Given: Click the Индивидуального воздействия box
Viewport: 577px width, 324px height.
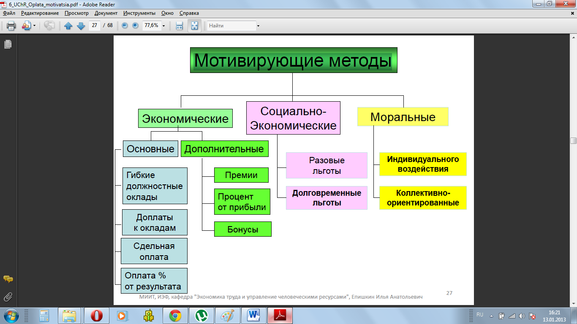Looking at the screenshot, I should point(423,164).
